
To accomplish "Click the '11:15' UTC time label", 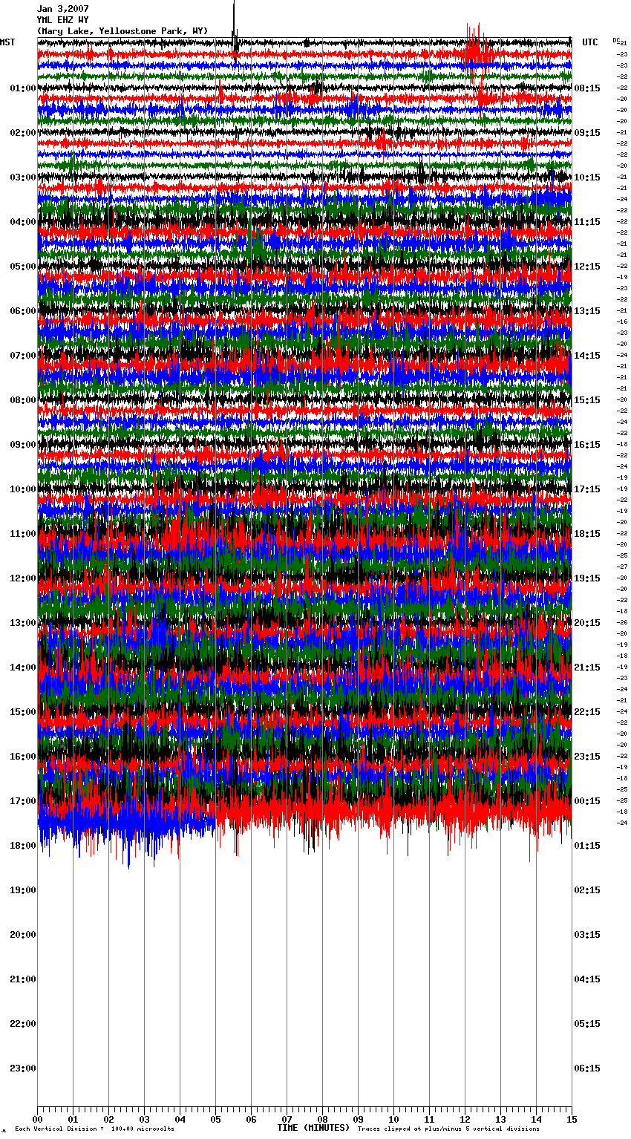I will click(587, 222).
